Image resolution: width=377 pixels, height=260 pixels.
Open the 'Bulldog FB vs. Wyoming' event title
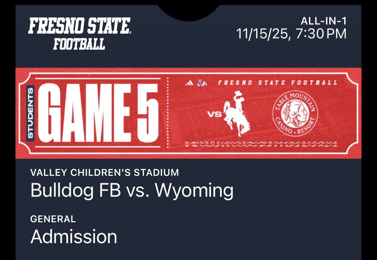tap(132, 190)
